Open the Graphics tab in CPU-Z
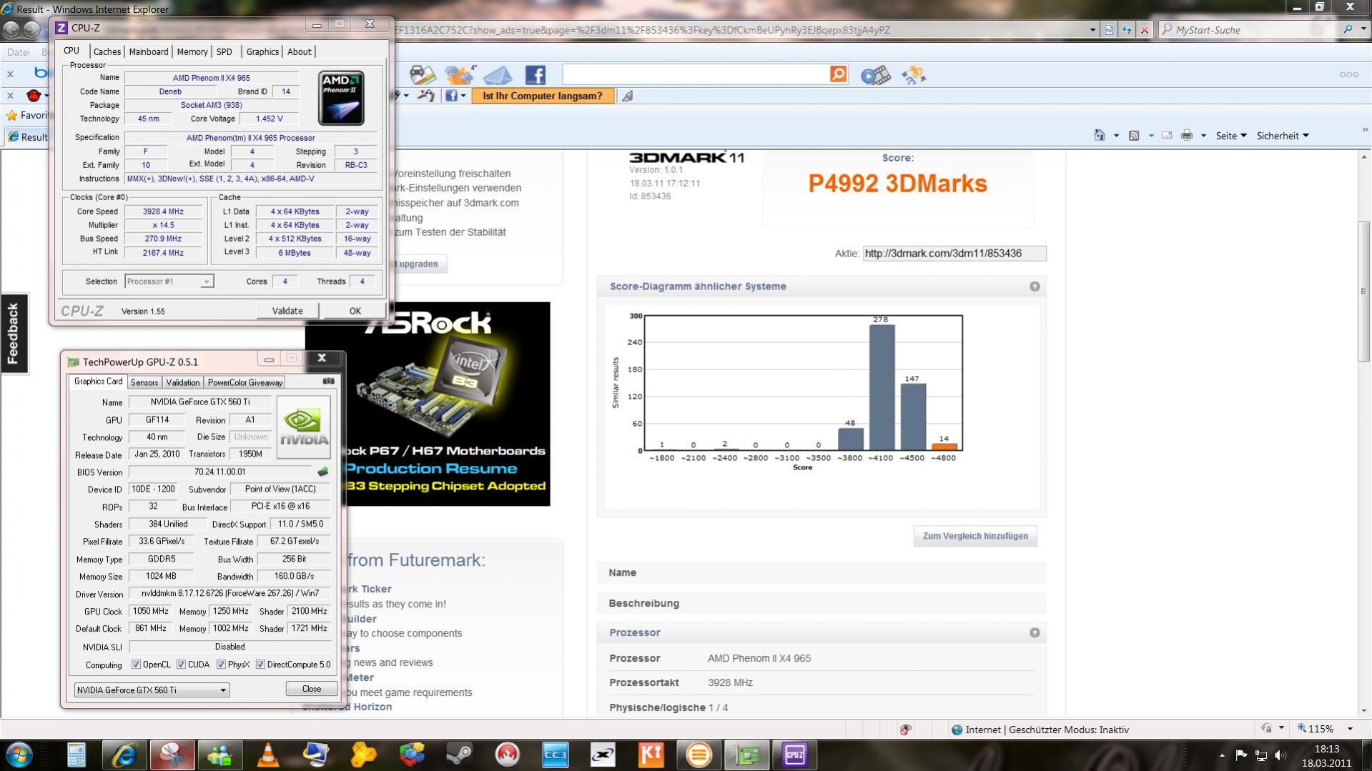This screenshot has width=1372, height=771. (262, 51)
